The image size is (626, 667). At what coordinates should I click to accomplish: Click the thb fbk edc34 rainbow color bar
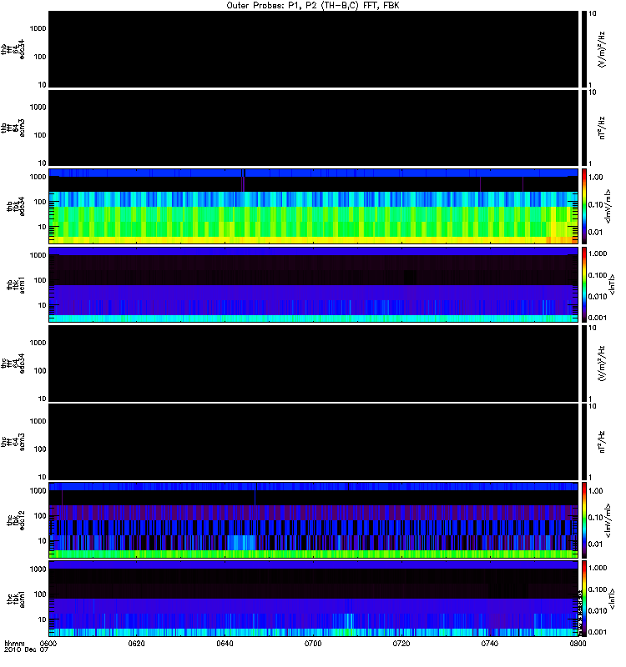point(583,206)
